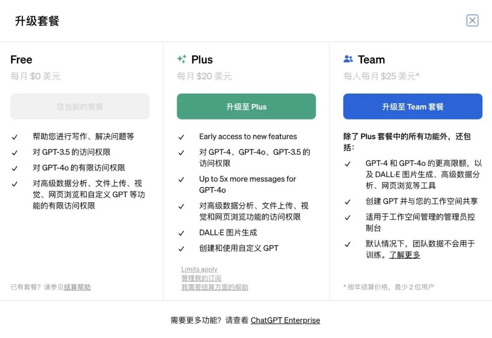Viewport: 492px width, 338px height.
Task: Click the 升级套餐 dialog title
Action: pyautogui.click(x=37, y=21)
